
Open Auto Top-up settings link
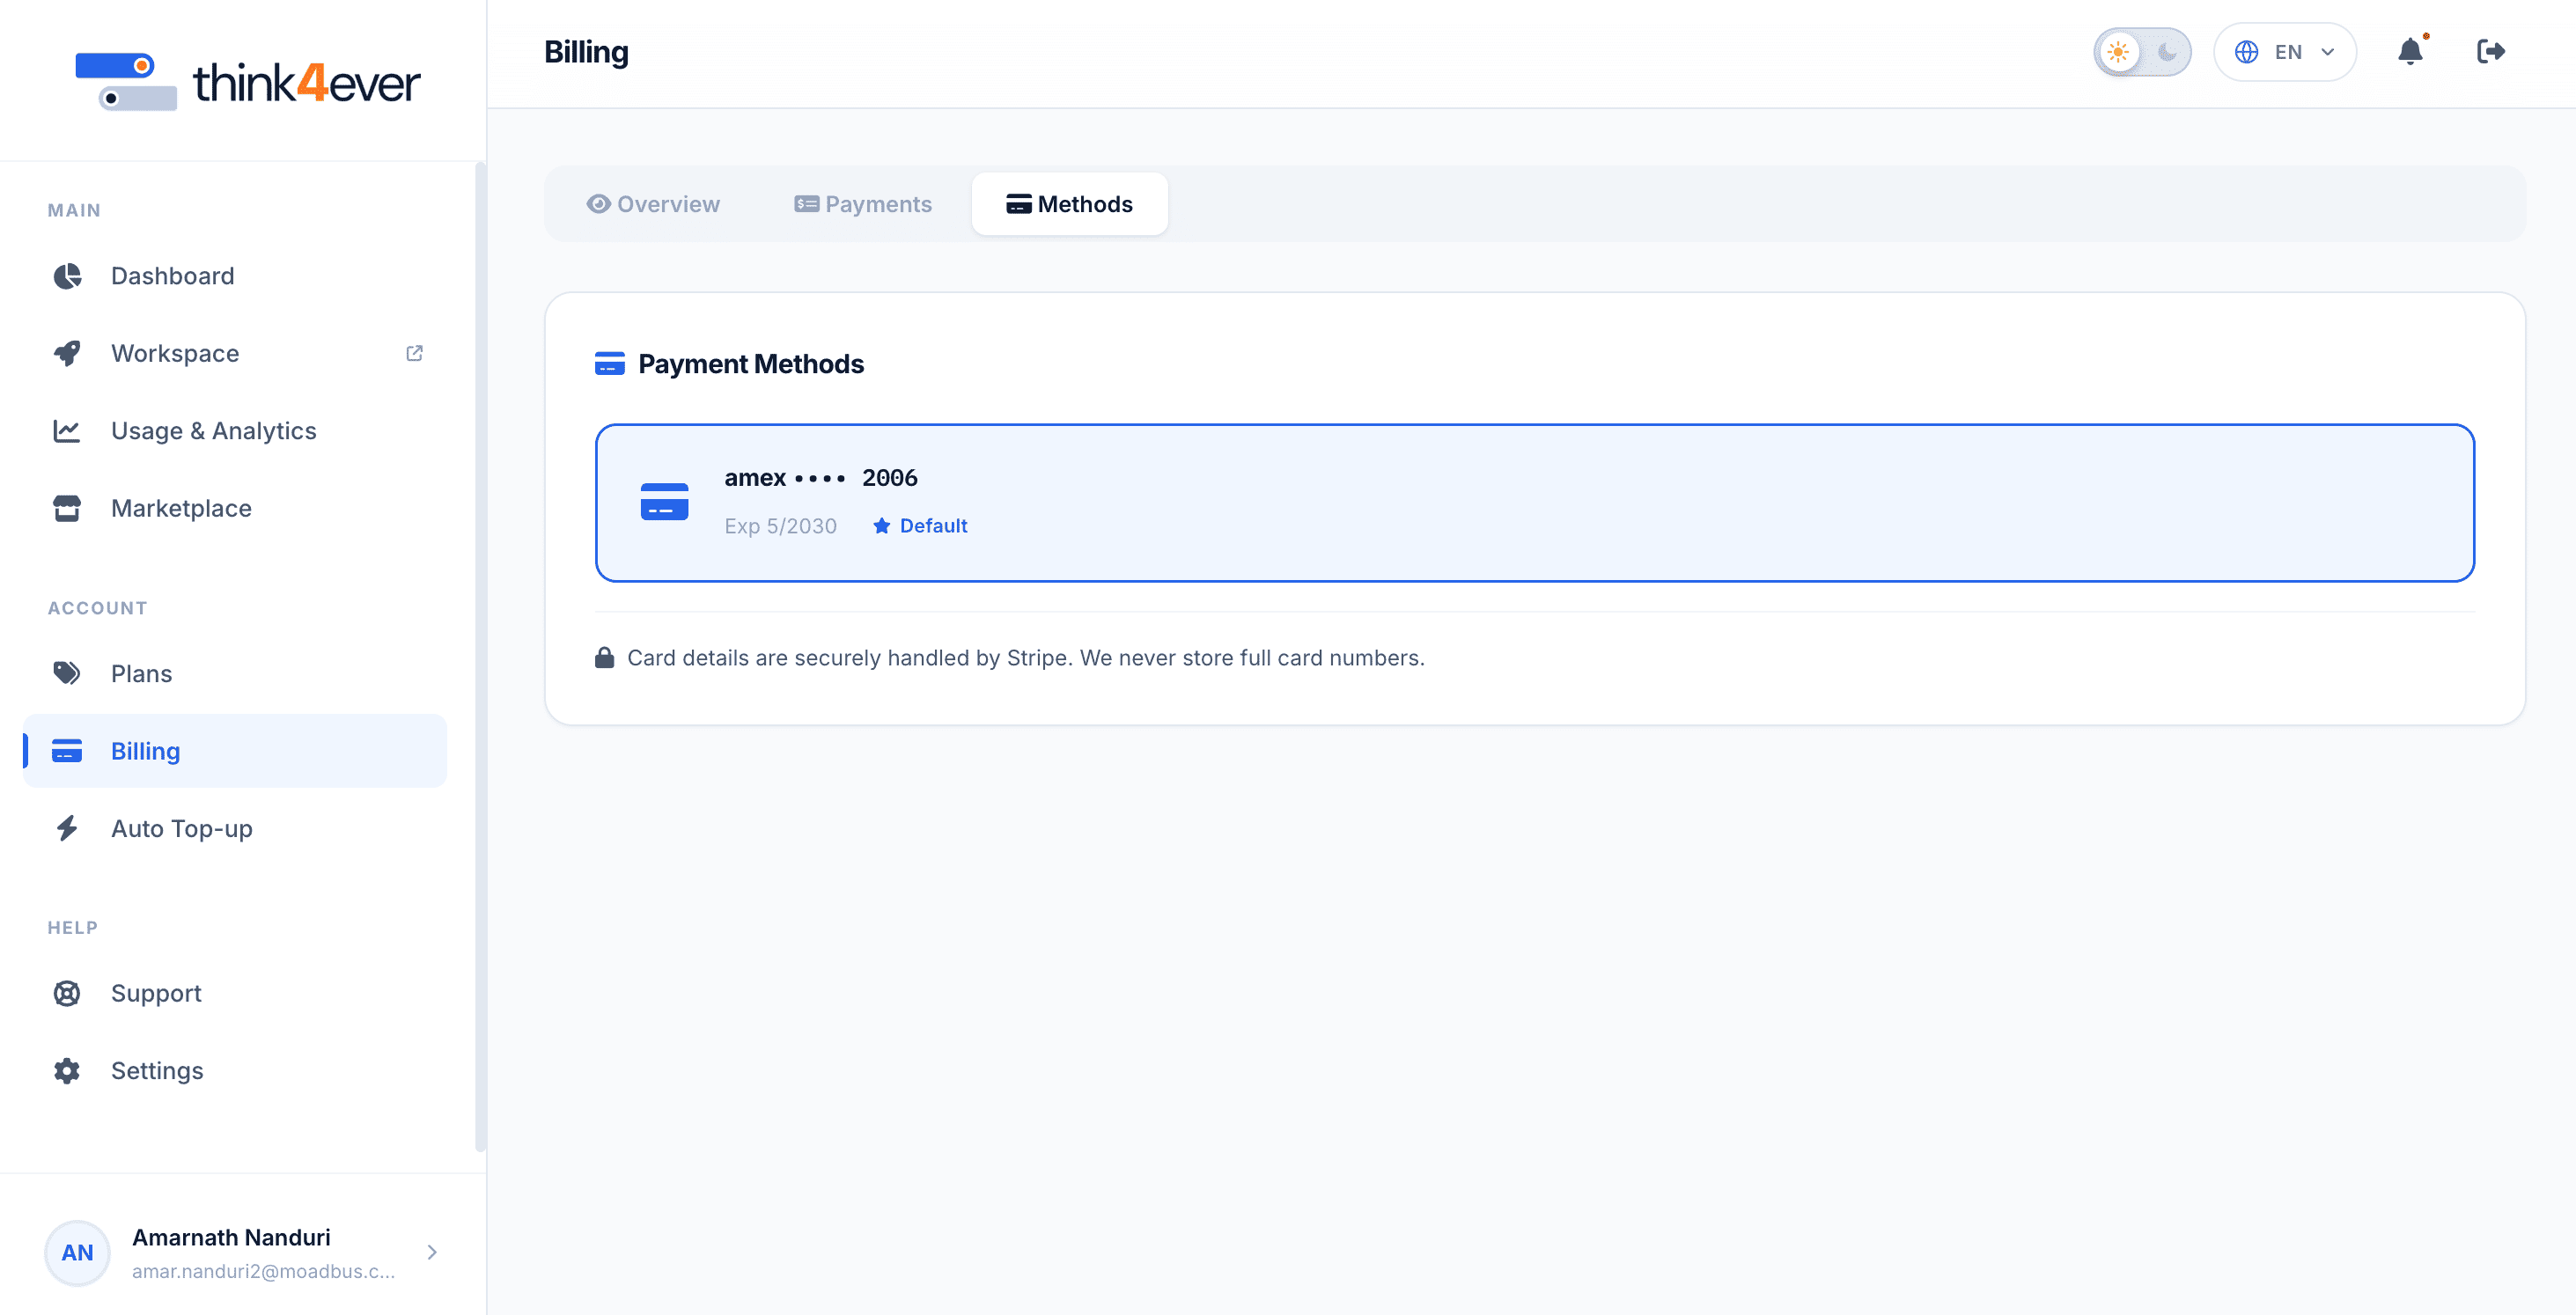[x=235, y=828]
